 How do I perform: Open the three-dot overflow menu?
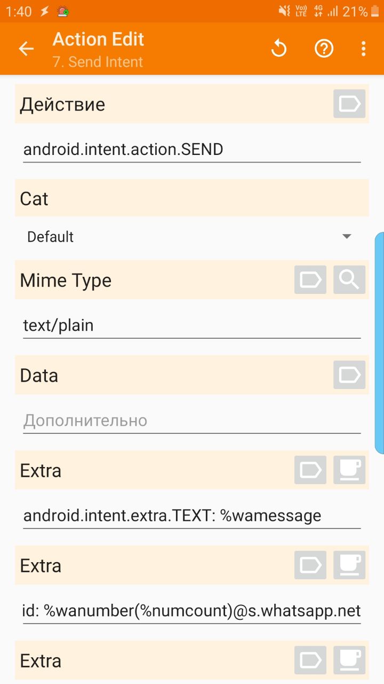click(363, 49)
